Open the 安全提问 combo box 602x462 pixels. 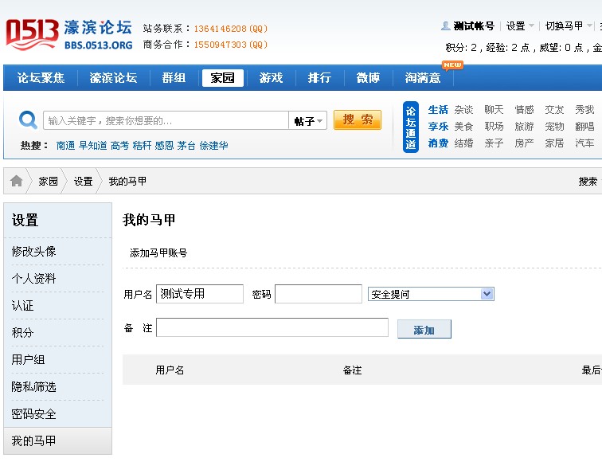tap(431, 294)
